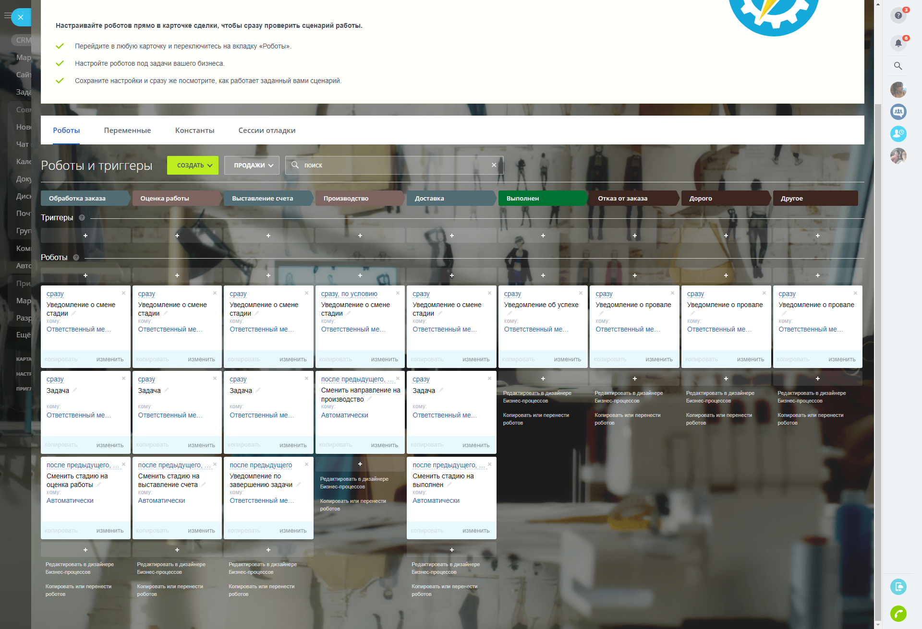Click изменить on Сменить направление на производство
Viewport: 922px width, 629px height.
384,445
